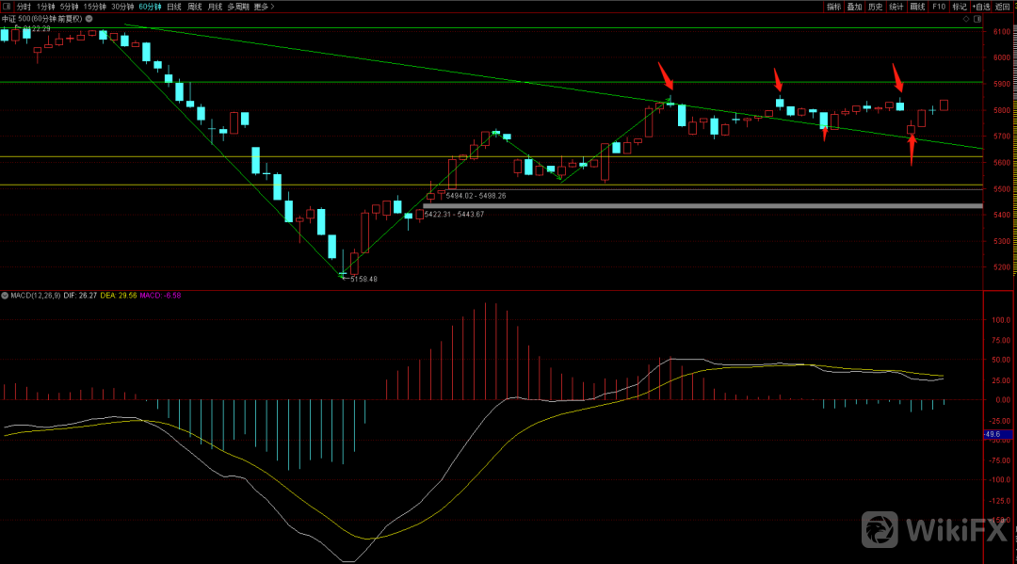Open the 叠加 overlay tool
Viewport: 1017px width, 564px height.
tap(854, 7)
